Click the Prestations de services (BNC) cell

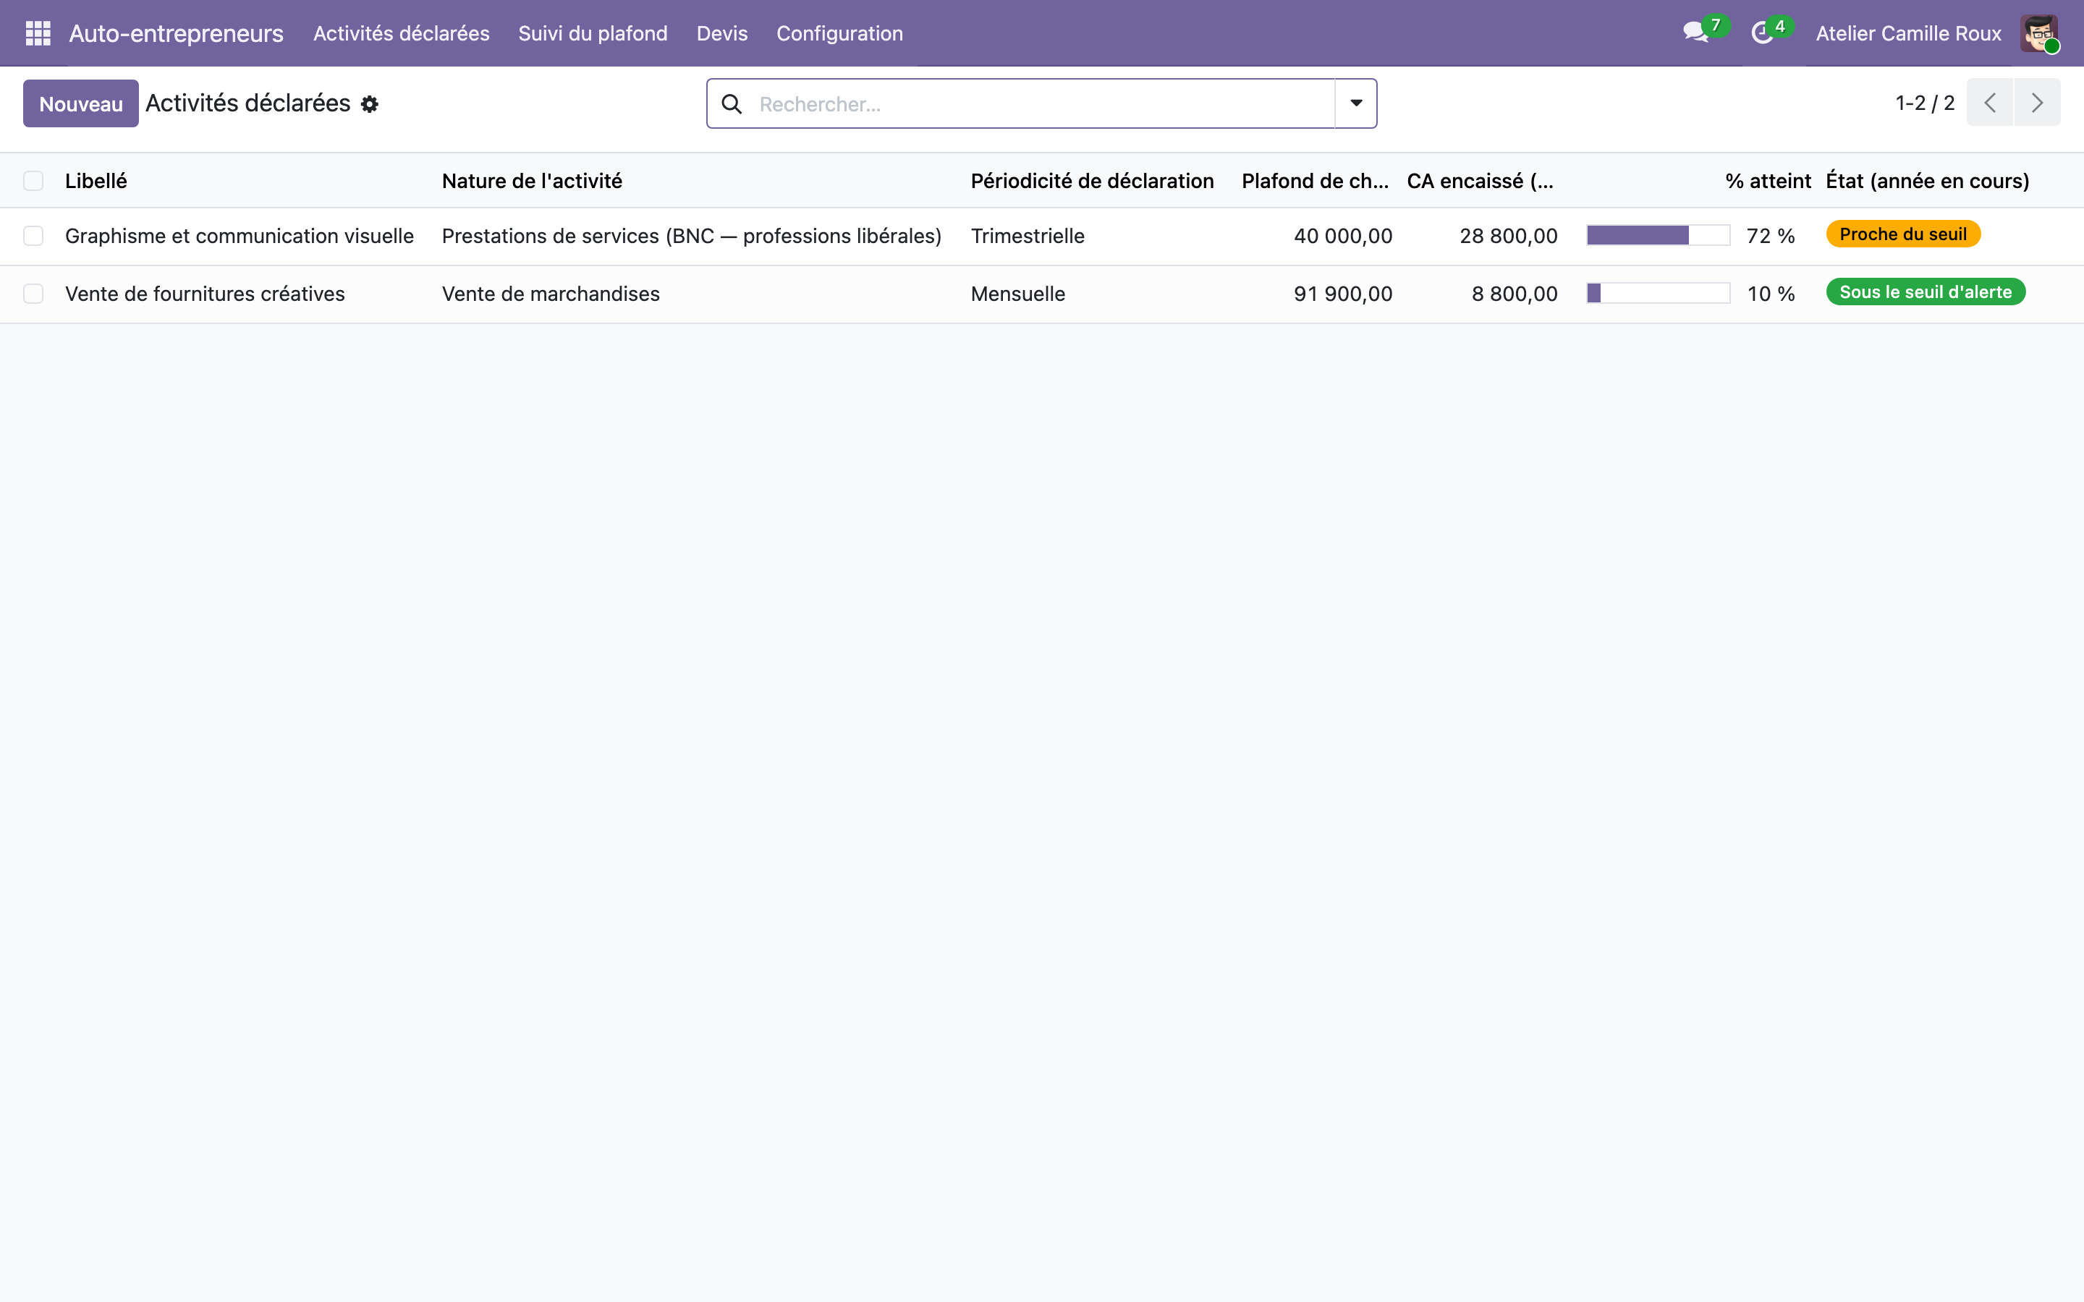(692, 236)
